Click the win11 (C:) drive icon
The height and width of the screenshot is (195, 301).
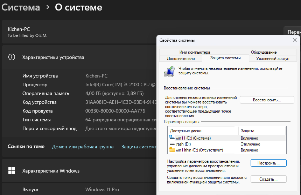pyautogui.click(x=172, y=138)
